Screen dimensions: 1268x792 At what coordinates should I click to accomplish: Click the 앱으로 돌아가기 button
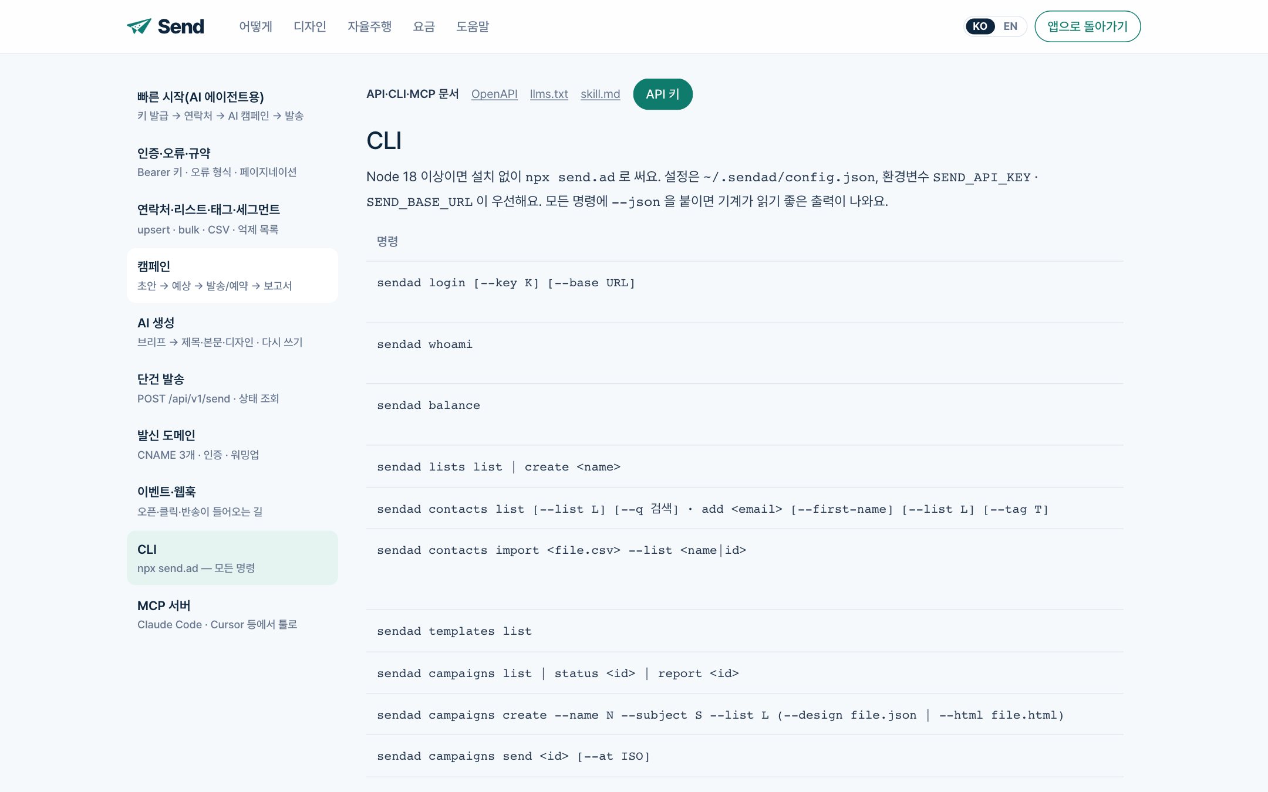(x=1087, y=26)
